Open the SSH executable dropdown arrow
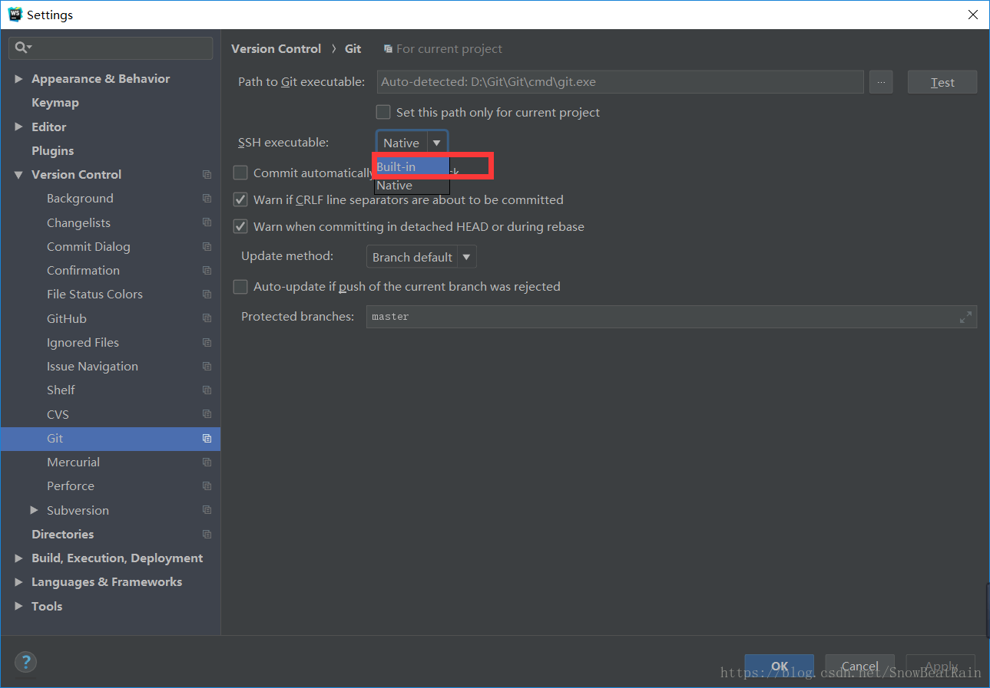Image resolution: width=990 pixels, height=688 pixels. click(x=437, y=143)
